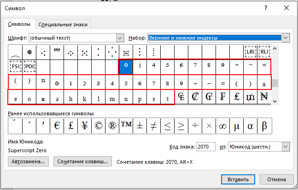
Task: Click the not-equal sign symbol
Action: click(153, 126)
